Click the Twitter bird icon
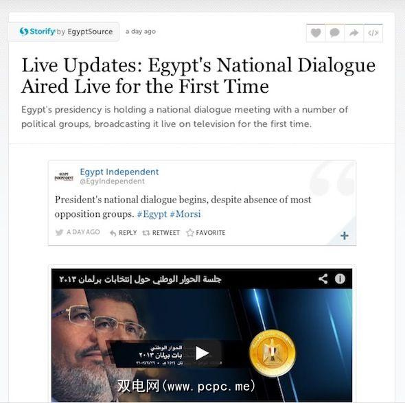 (59, 232)
